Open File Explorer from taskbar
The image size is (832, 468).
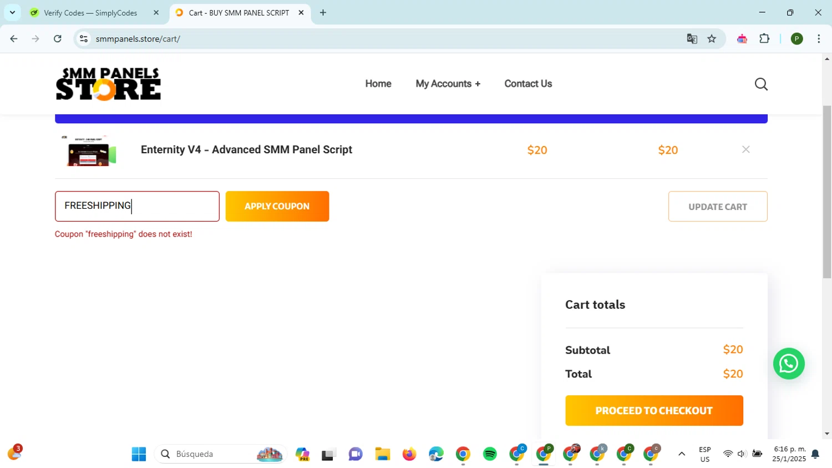coord(382,454)
